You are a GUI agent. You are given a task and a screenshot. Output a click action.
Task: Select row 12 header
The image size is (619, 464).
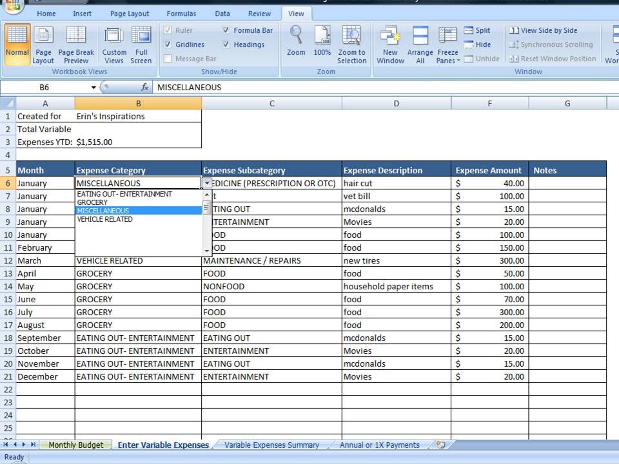pyautogui.click(x=8, y=261)
